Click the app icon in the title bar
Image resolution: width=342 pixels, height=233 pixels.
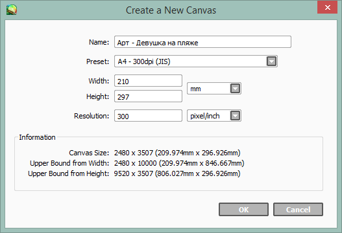click(11, 10)
